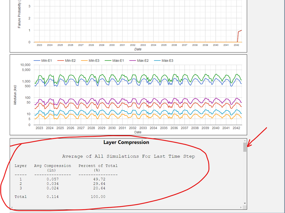Click the 0.034 compression value for Layer 2
This screenshot has height=213, width=285.
point(53,184)
